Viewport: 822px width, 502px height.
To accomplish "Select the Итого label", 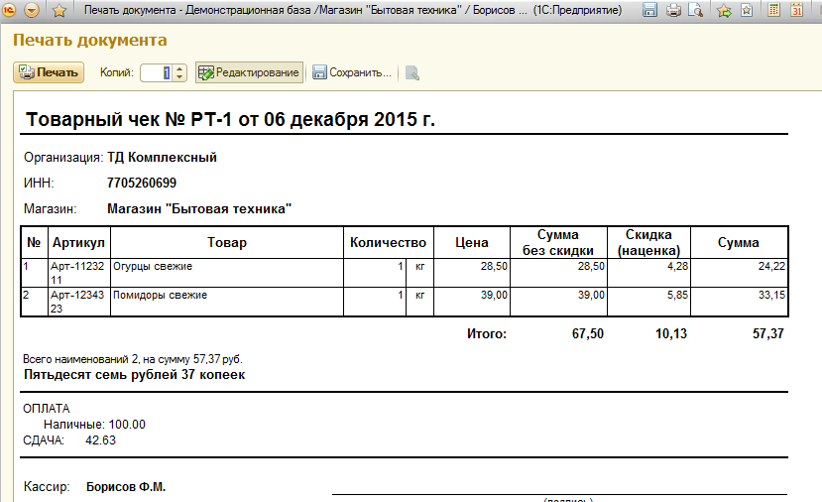I will [x=487, y=333].
